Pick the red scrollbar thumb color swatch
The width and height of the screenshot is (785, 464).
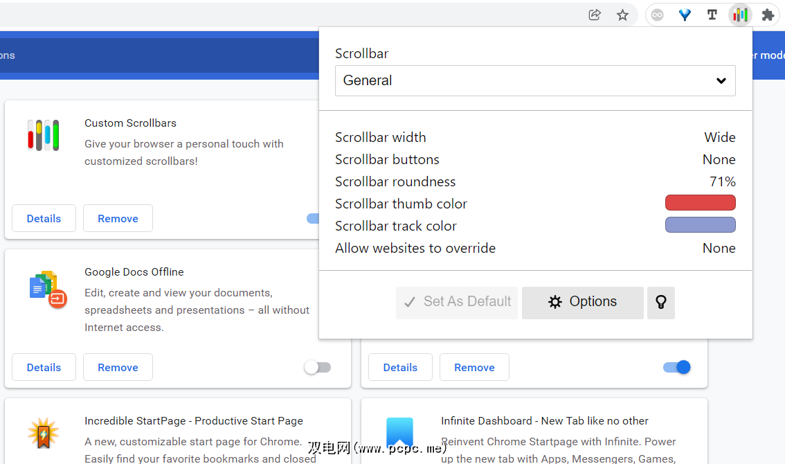click(x=700, y=203)
